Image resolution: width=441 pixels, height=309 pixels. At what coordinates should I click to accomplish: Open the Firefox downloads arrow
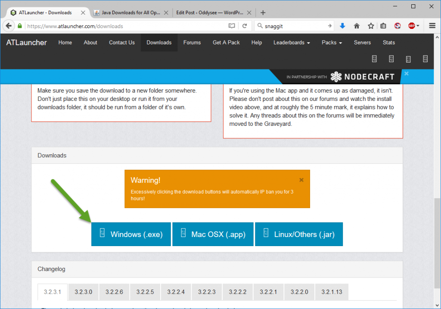[x=342, y=26]
